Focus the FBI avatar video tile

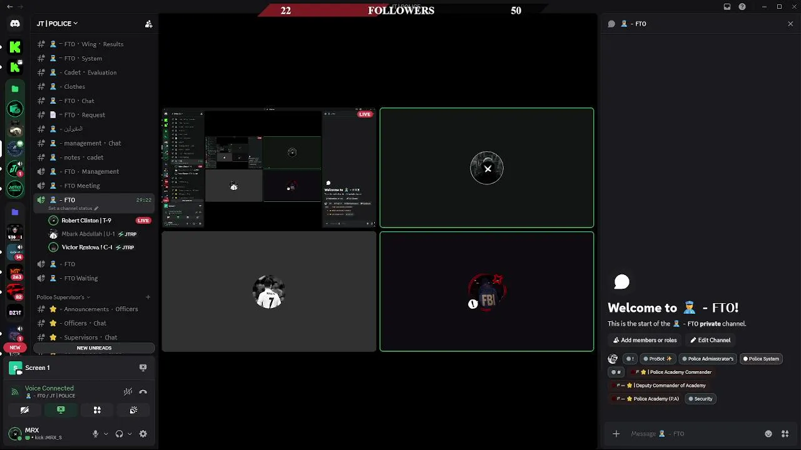coord(487,292)
